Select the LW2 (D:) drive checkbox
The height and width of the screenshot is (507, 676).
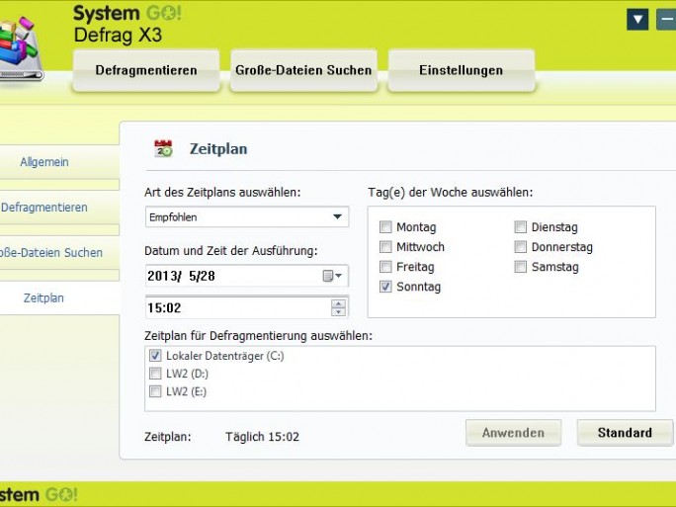click(155, 374)
